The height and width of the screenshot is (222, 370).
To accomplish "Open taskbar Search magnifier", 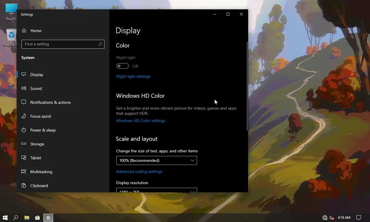I will click(x=16, y=218).
